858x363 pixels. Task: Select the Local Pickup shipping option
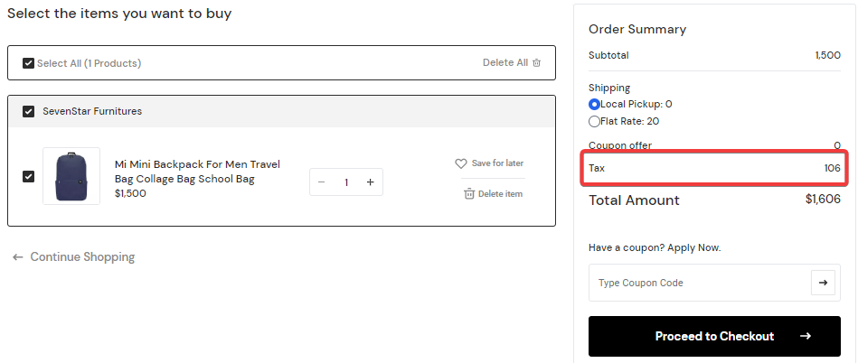point(594,105)
